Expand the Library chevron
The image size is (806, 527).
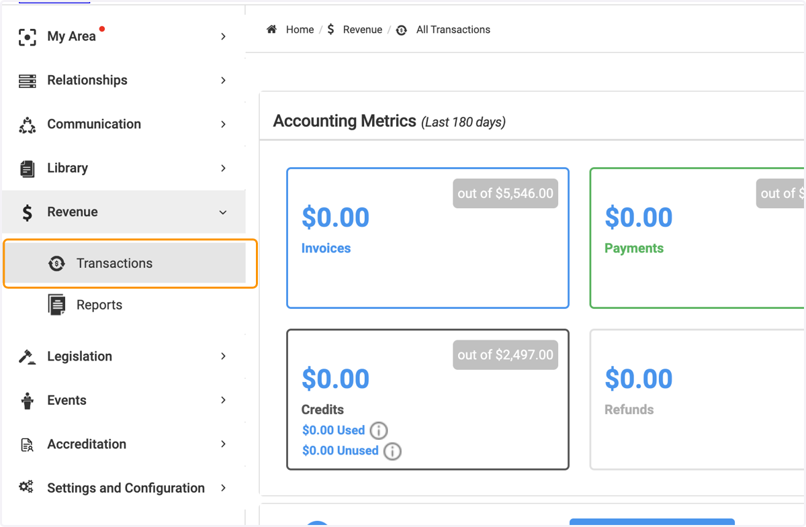click(x=224, y=169)
